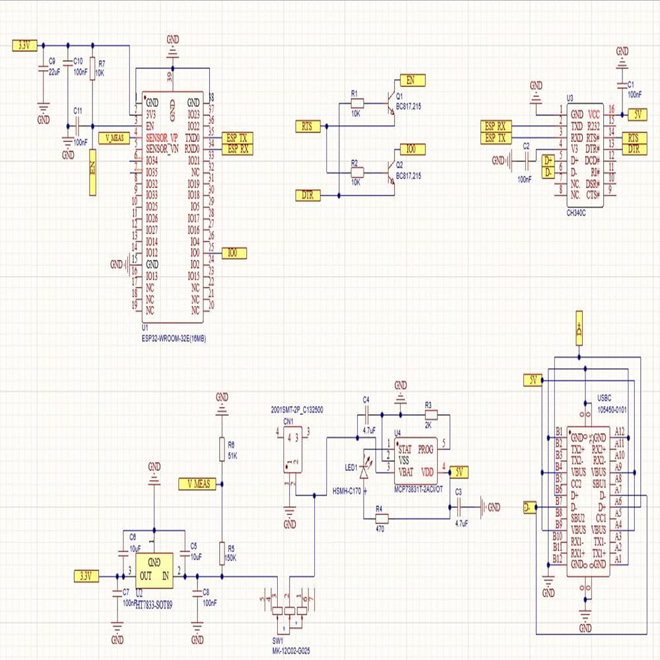Select capacitor C3 4.7uF

459,508
